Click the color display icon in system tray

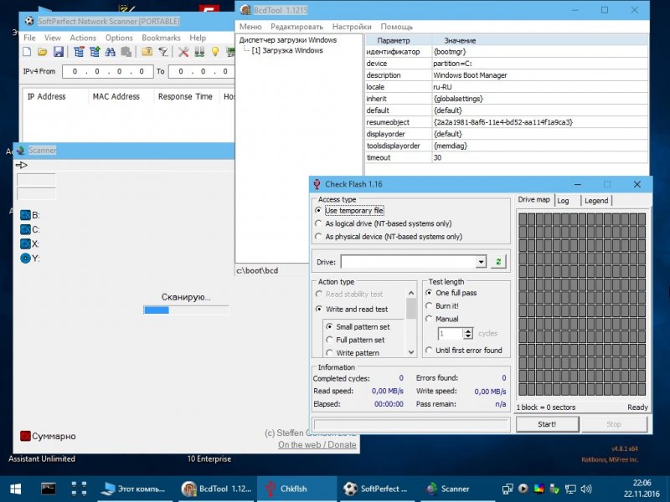coord(539,489)
